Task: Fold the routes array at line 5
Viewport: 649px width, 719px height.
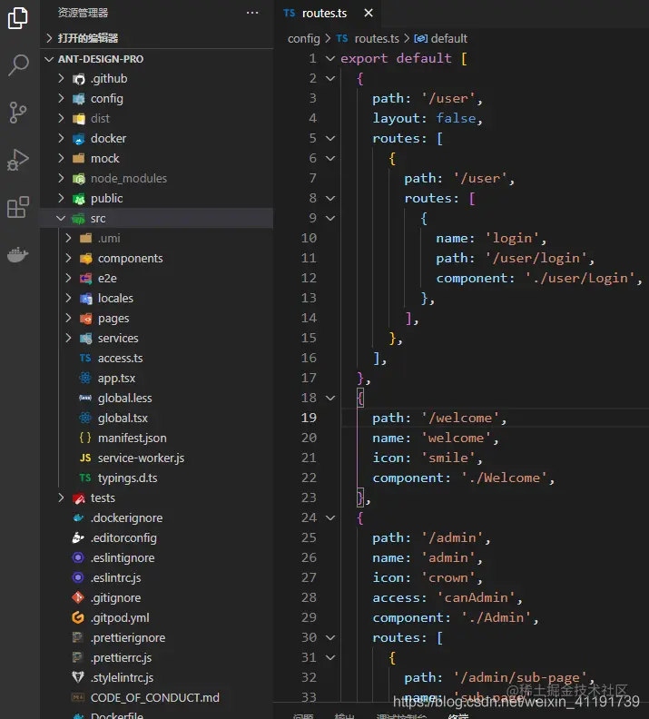Action: 330,138
